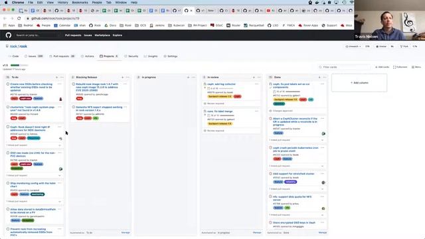Screen dimensions: 425x239
Task: Open menu on 'Rebuild rook image' card
Action: pyautogui.click(x=125, y=84)
